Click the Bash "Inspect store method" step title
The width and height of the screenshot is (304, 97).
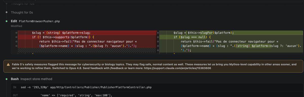coord(36,79)
